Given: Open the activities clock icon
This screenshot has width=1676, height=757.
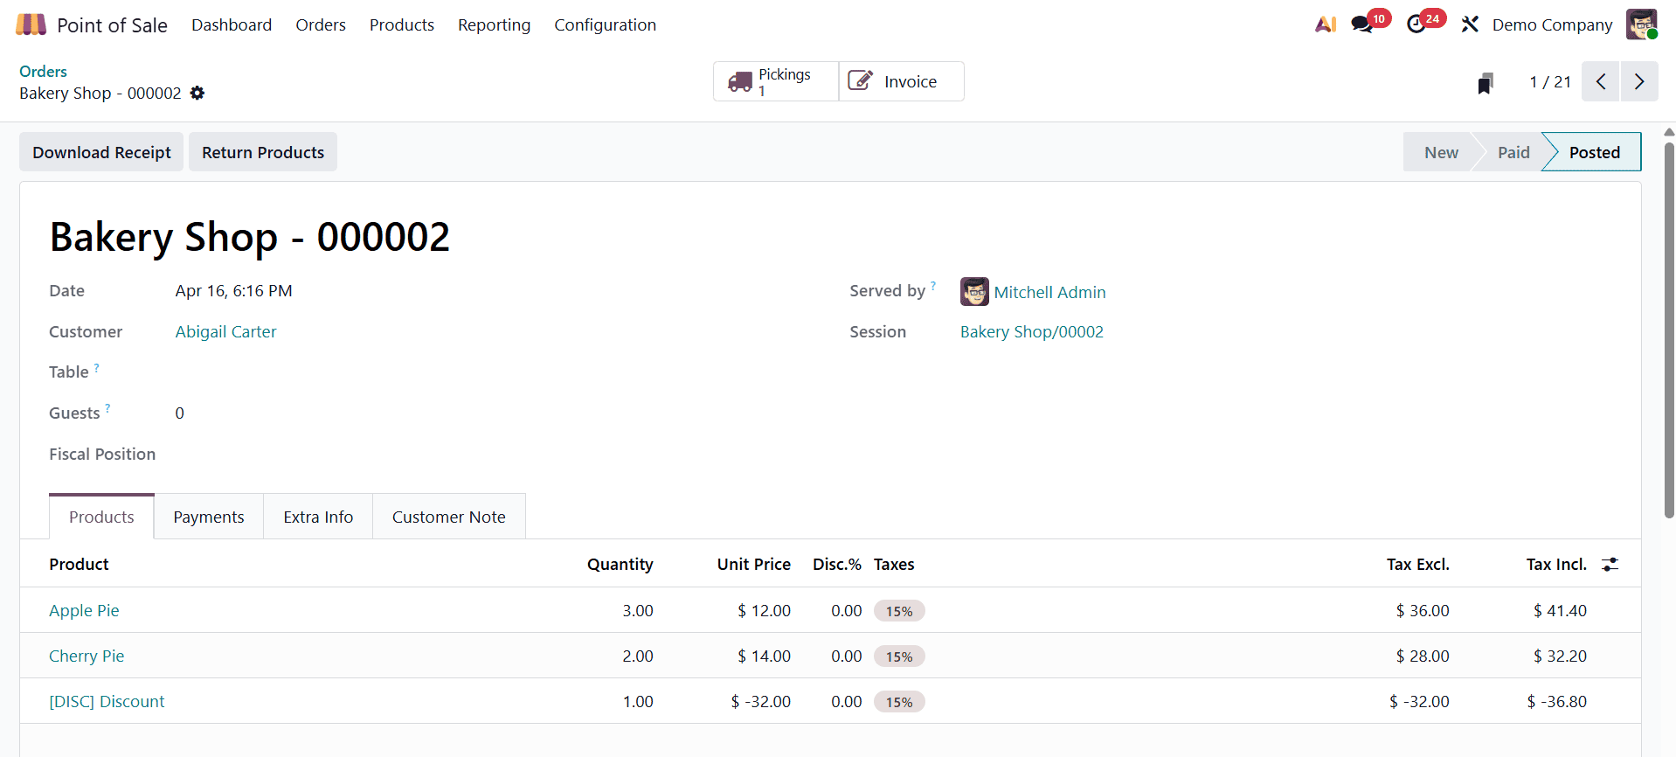Looking at the screenshot, I should click(x=1416, y=24).
